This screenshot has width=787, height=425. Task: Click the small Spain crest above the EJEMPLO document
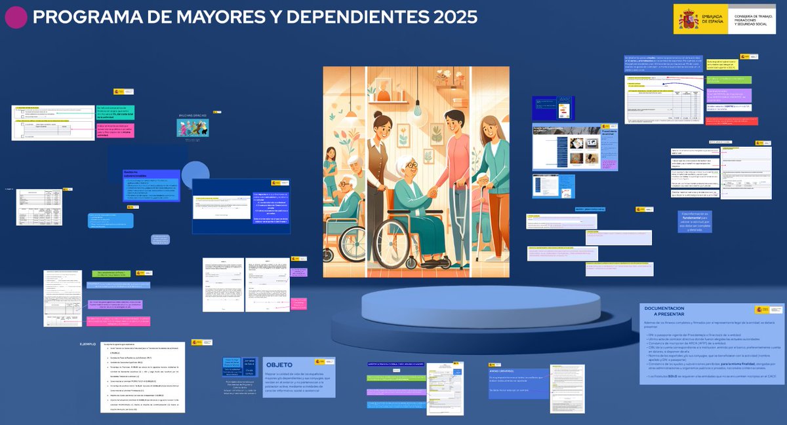click(x=201, y=342)
